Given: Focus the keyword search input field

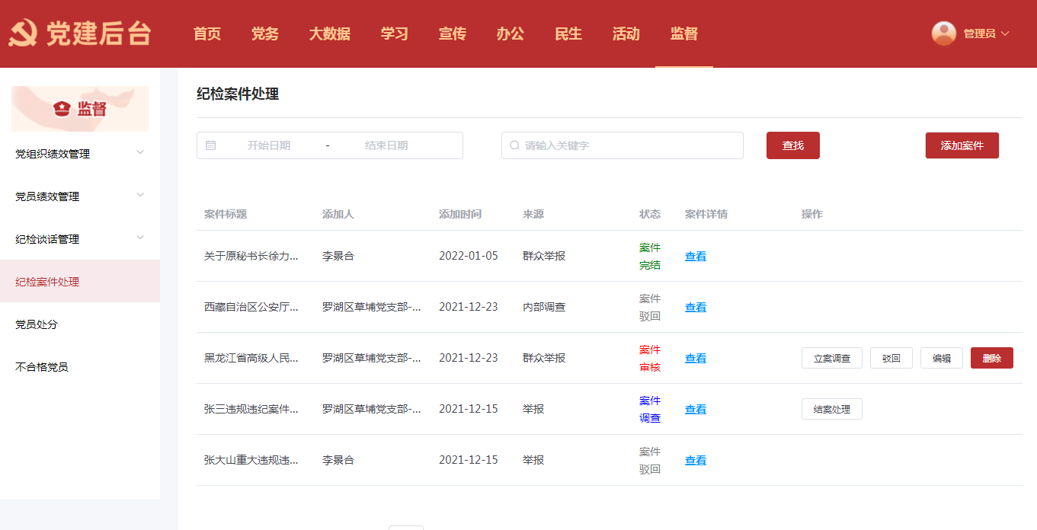Looking at the screenshot, I should (x=629, y=145).
